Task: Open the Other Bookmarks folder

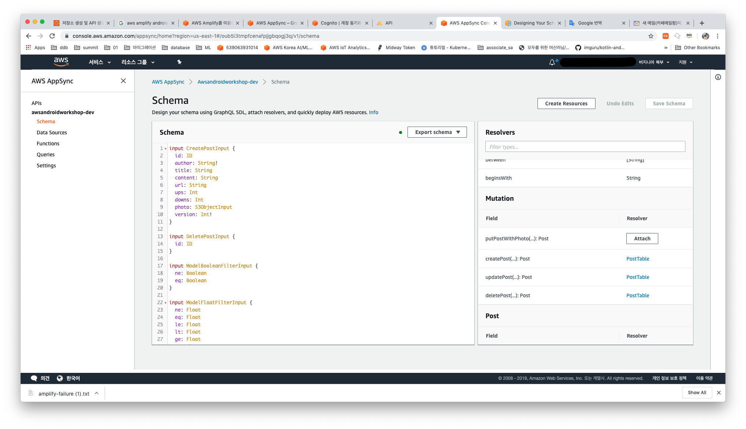Action: [x=698, y=48]
